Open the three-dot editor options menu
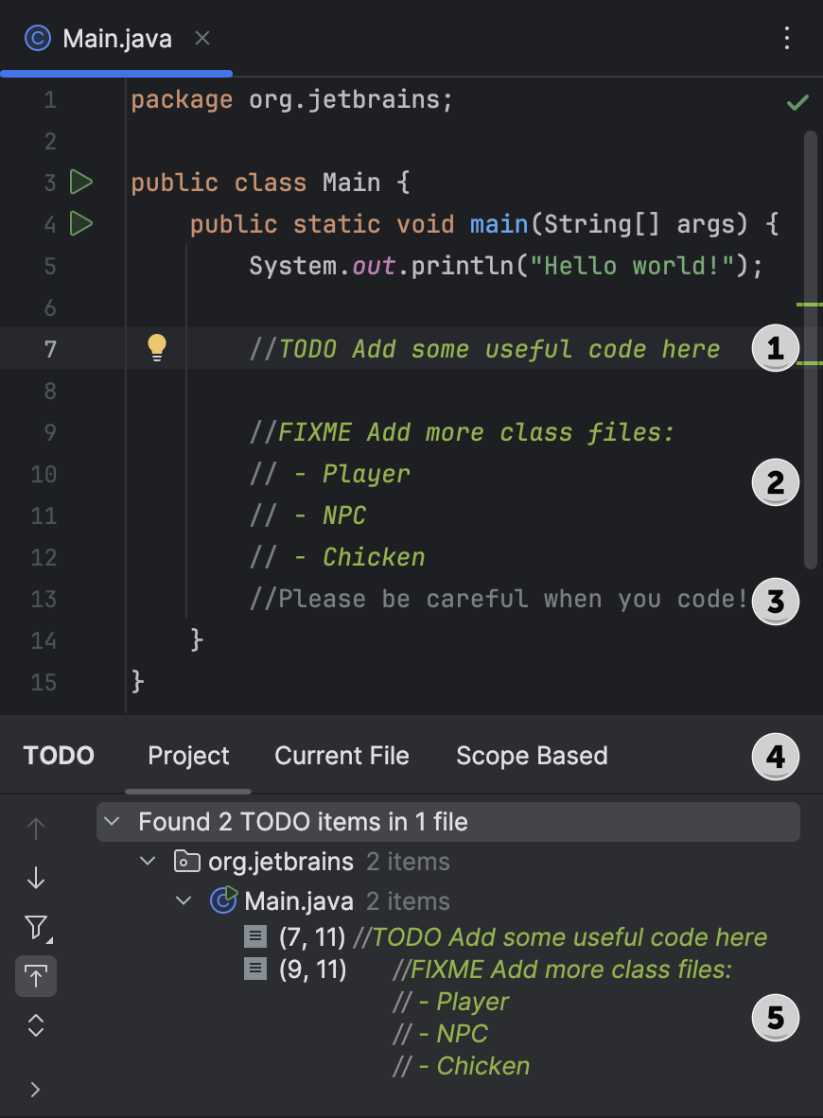 click(788, 38)
